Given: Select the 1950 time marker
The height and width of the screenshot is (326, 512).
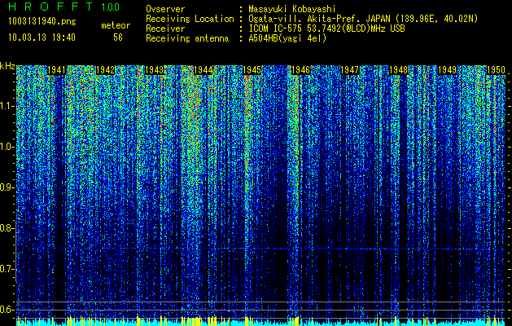Looking at the screenshot, I should coord(496,70).
